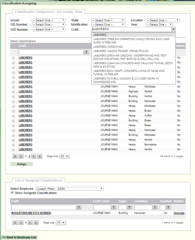
Task: Open the Type column filter icon
Action: (129, 207)
